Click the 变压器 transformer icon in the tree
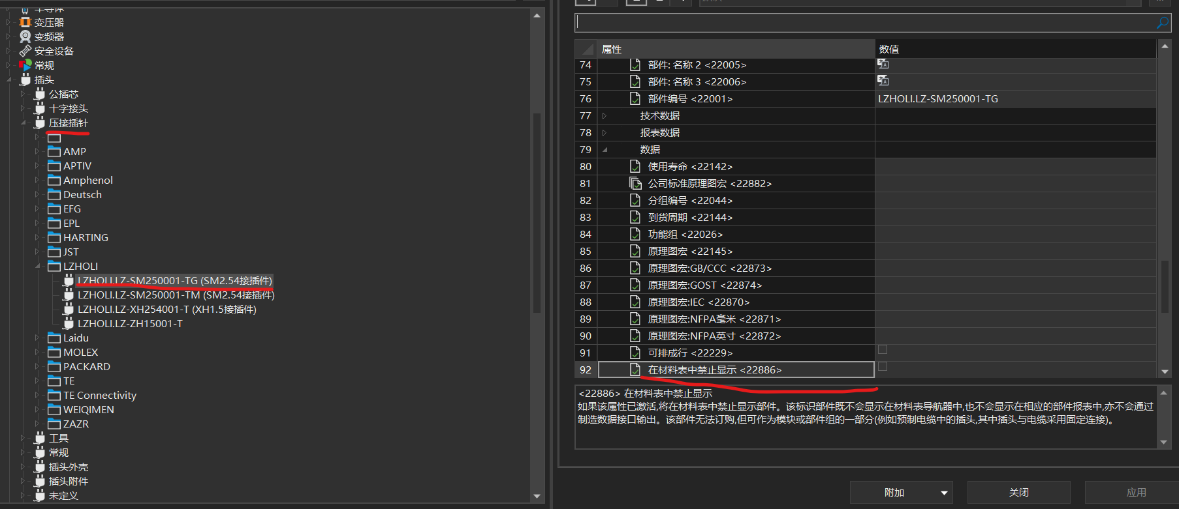The height and width of the screenshot is (509, 1179). (x=25, y=22)
